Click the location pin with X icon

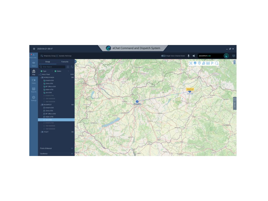click(199, 63)
